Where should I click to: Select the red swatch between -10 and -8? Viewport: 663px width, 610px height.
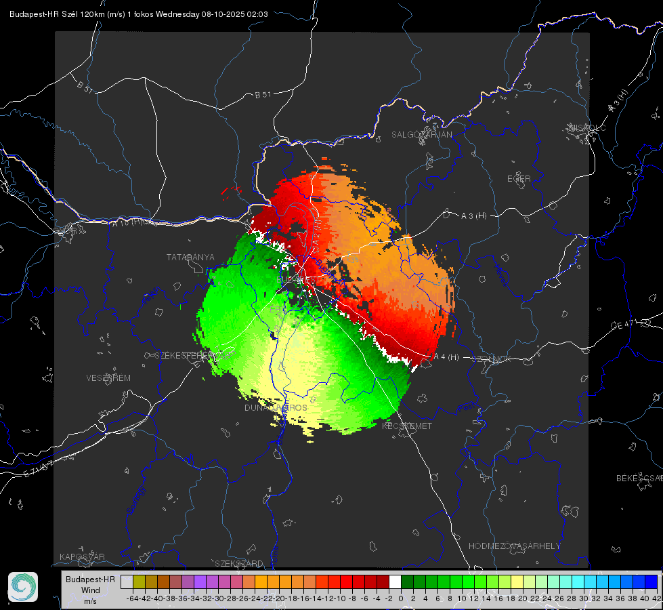click(x=346, y=582)
